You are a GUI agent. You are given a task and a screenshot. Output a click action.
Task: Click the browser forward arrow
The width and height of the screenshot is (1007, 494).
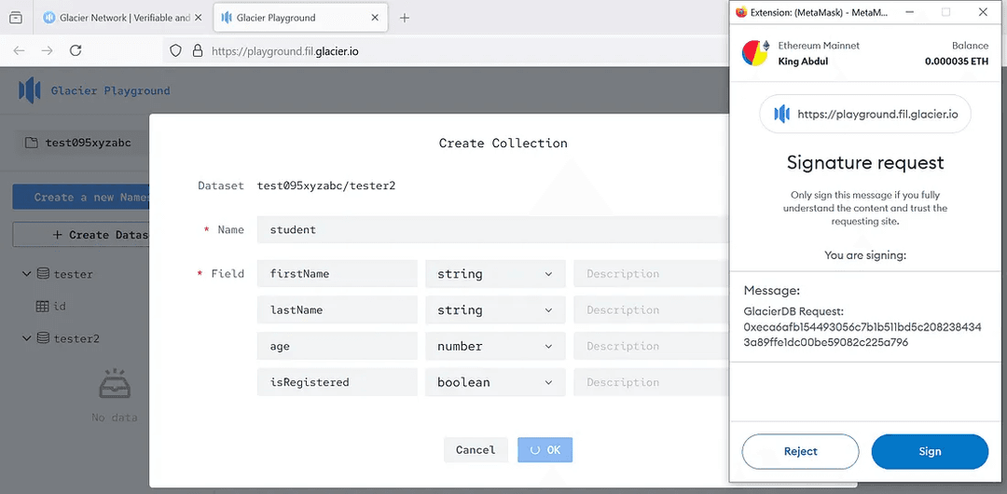[47, 50]
